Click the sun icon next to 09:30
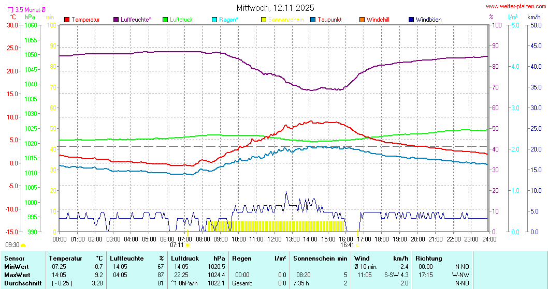This screenshot has width=548, height=289. tap(23, 245)
